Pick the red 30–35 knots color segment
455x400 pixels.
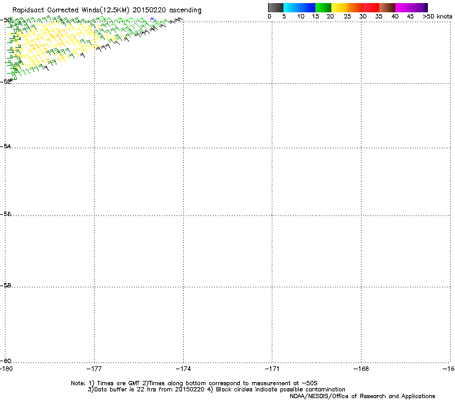[371, 7]
